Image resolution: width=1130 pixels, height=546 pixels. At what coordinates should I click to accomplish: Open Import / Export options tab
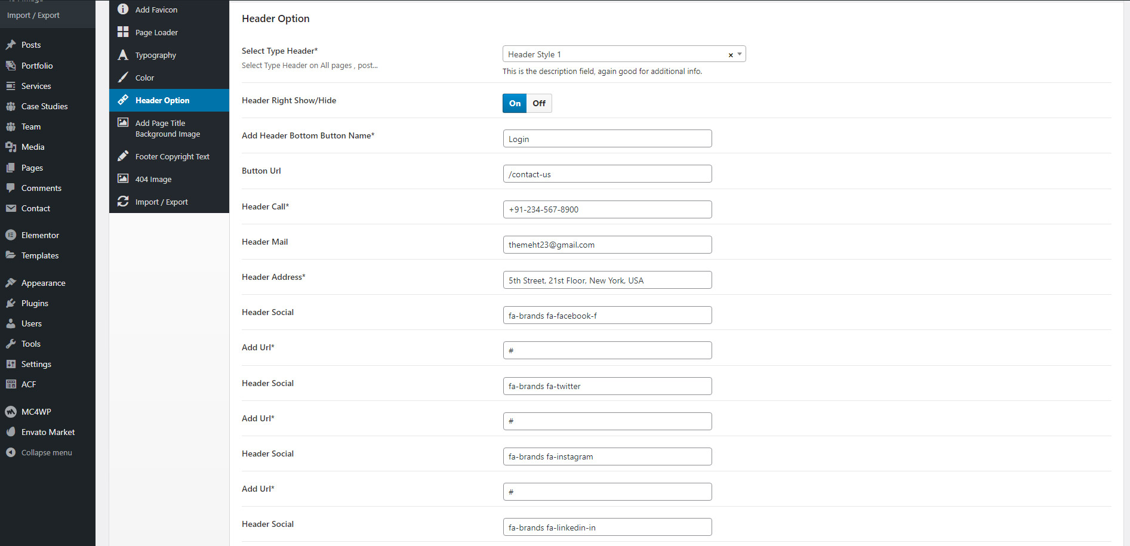[x=169, y=202]
